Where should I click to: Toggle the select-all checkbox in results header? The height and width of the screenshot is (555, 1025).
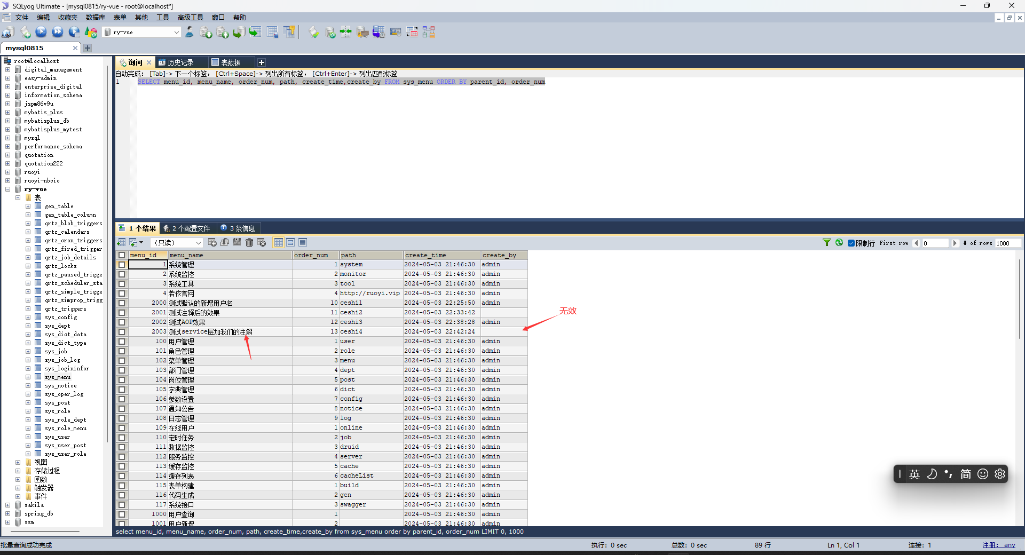(122, 255)
